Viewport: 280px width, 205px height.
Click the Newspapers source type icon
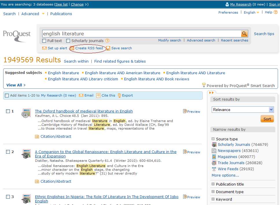tap(214, 150)
